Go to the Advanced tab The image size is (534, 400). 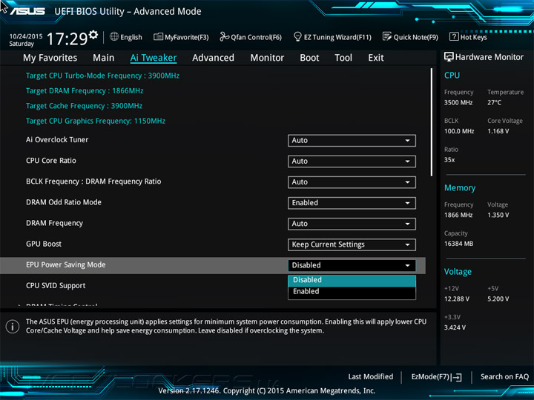coord(213,58)
